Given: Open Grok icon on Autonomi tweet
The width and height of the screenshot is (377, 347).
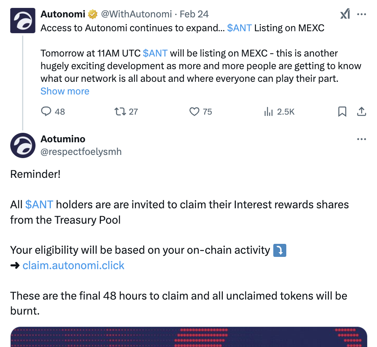Looking at the screenshot, I should [x=345, y=15].
